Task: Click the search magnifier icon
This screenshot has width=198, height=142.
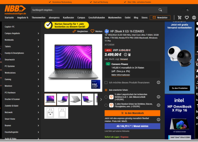Action: point(160,10)
